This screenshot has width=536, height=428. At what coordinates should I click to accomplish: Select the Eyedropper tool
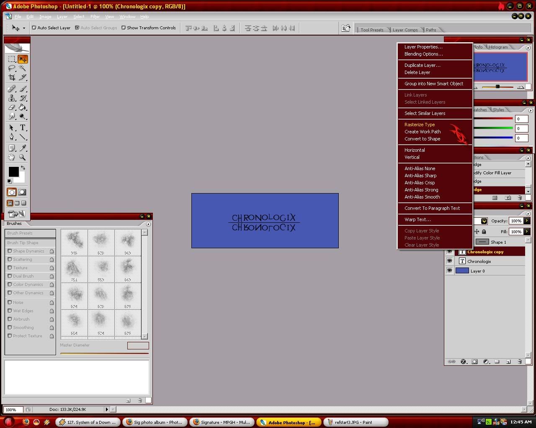pos(23,148)
